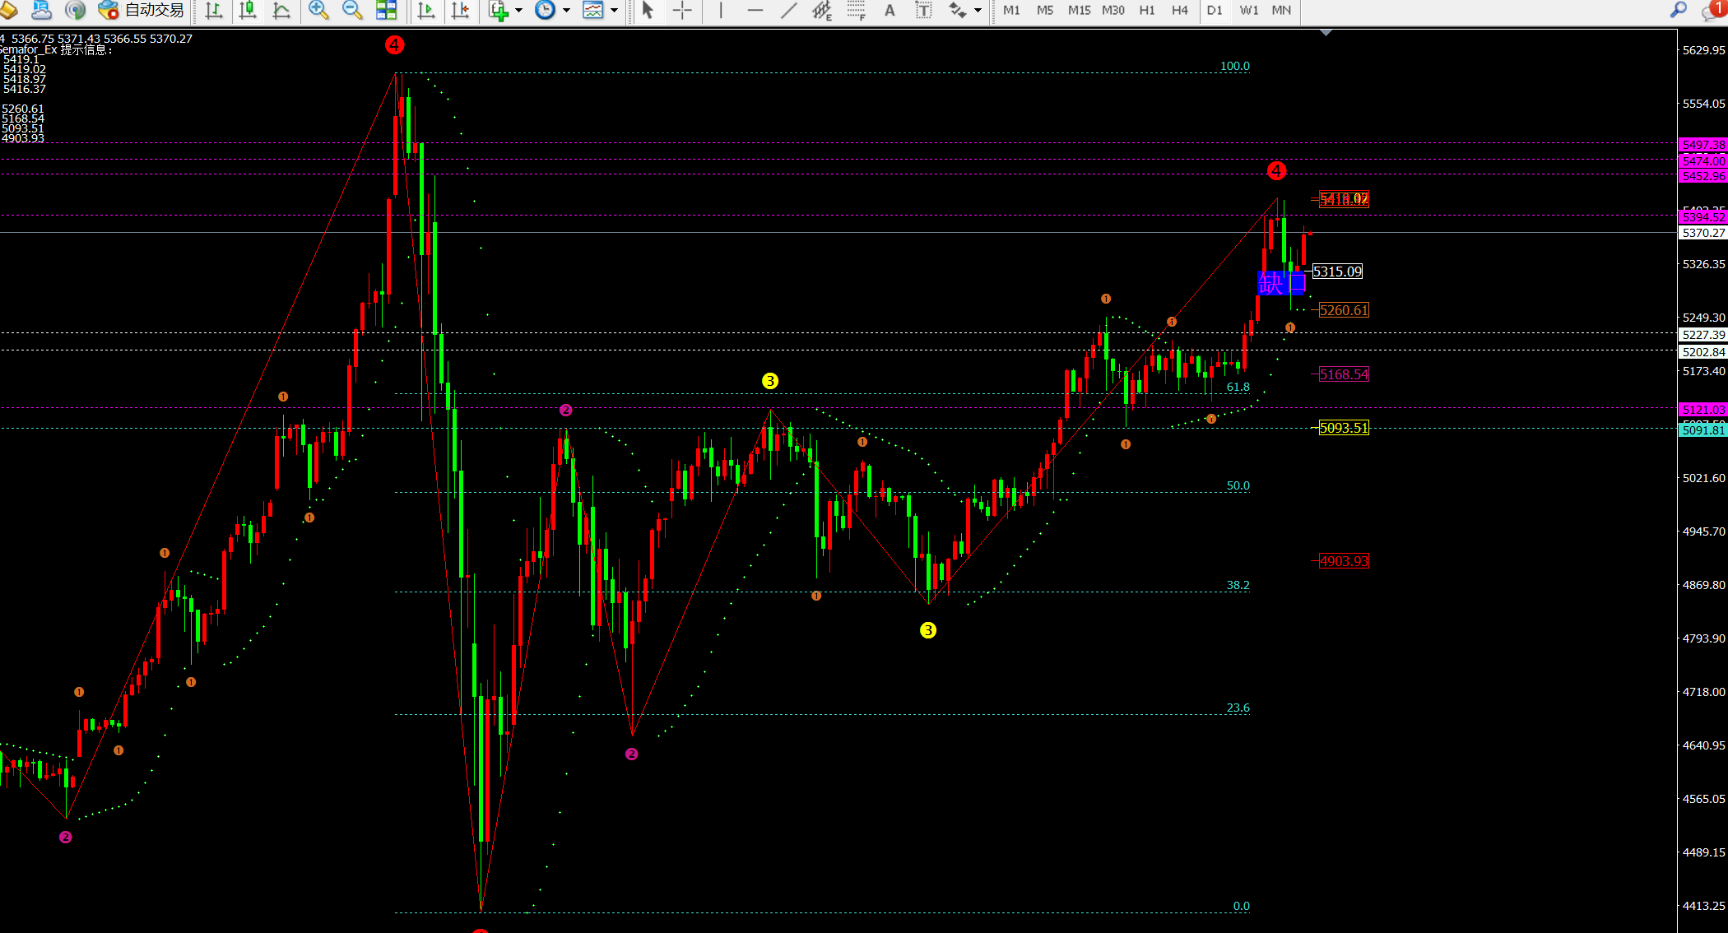Click the zoom in magnifier icon
This screenshot has height=933, width=1728.
pyautogui.click(x=318, y=10)
